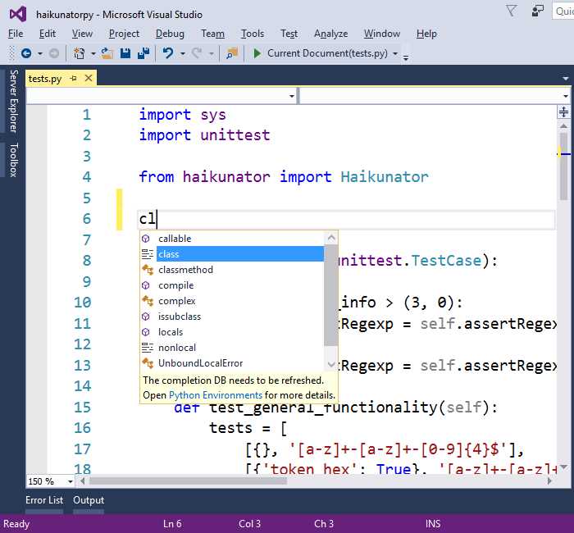Open the Undo history dropdown arrow
The width and height of the screenshot is (574, 533).
(182, 54)
